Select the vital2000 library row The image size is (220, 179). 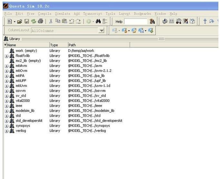click(23, 100)
